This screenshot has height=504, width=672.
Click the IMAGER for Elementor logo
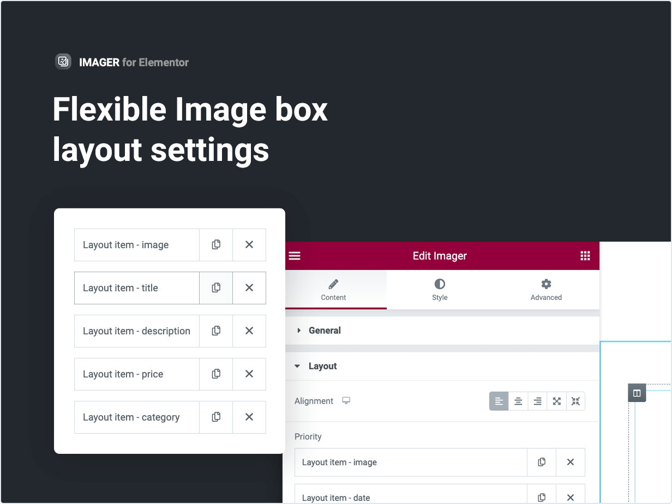coord(64,62)
